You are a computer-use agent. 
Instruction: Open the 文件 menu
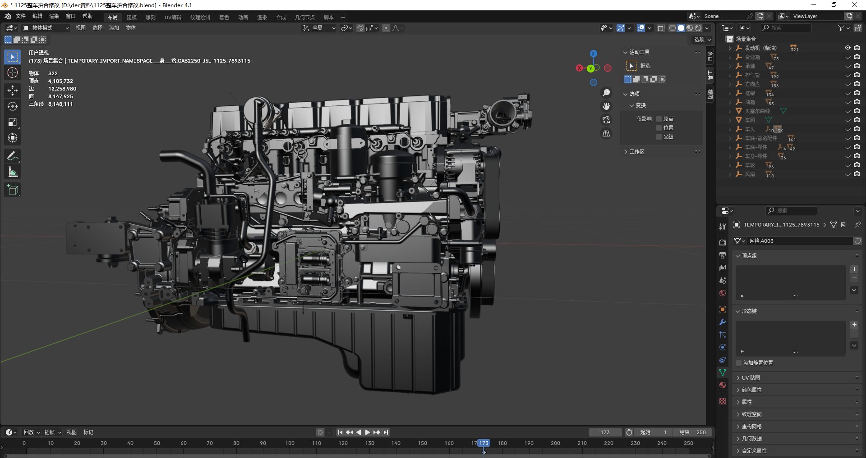21,16
